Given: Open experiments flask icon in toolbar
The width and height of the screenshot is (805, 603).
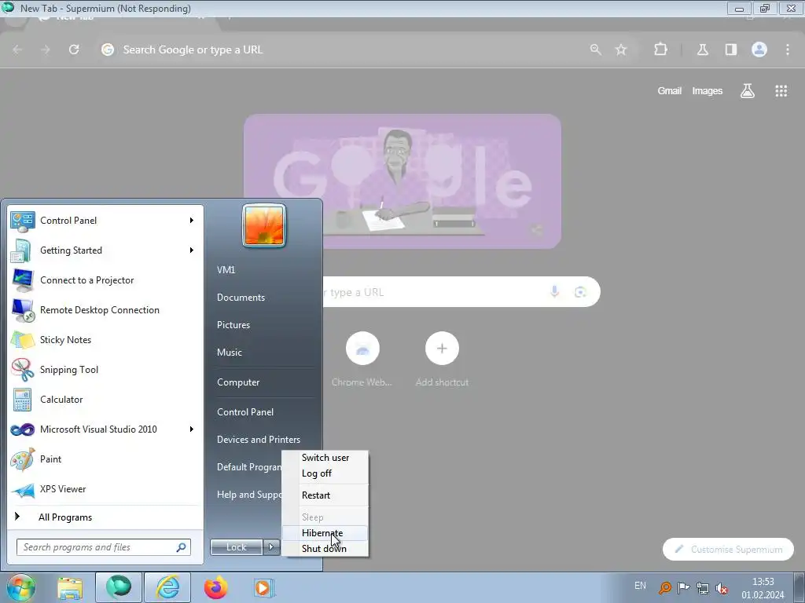Looking at the screenshot, I should click(x=703, y=49).
